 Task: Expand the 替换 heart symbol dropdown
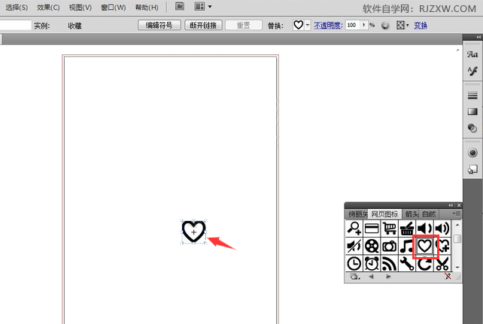(308, 26)
